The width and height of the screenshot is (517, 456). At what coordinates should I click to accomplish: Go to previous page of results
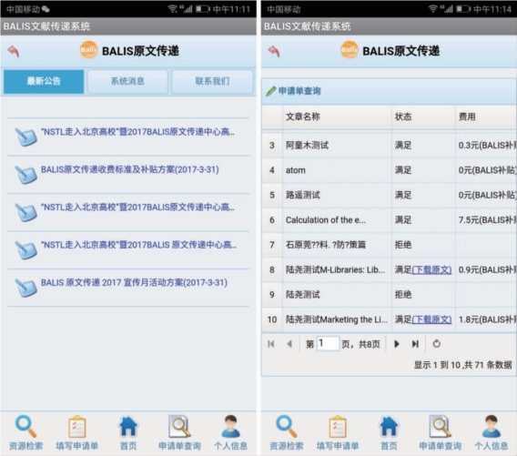point(289,344)
